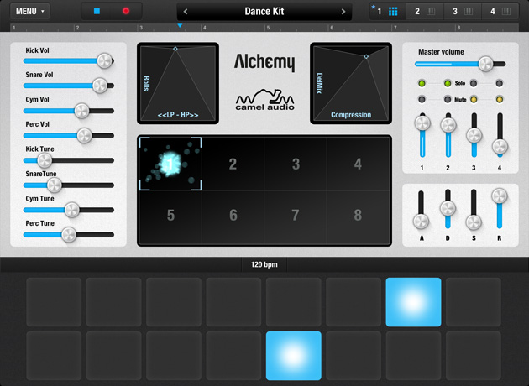Viewport: 529px width, 386px height.
Task: Select remix pad variation 4
Action: [358, 164]
